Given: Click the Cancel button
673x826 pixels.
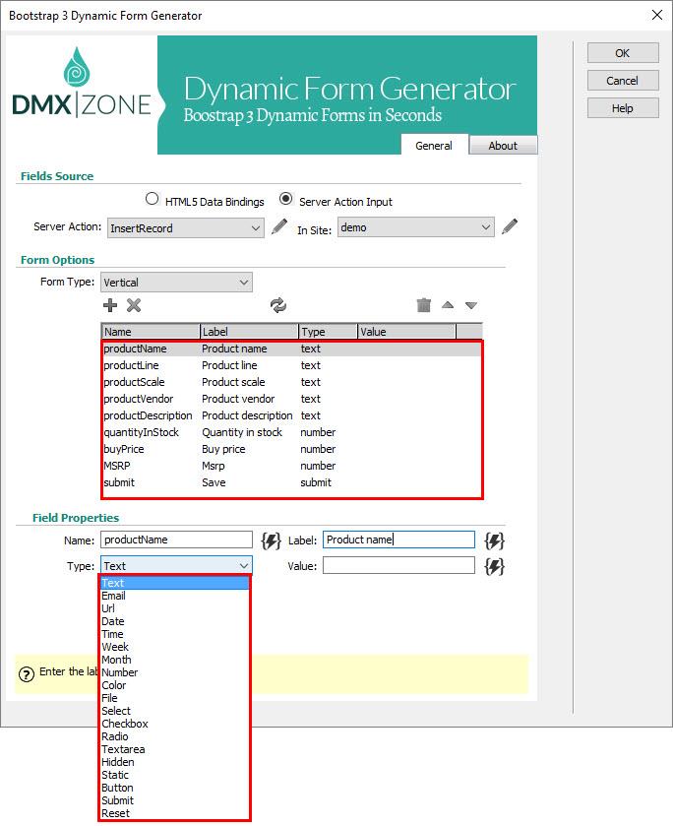Looking at the screenshot, I should (x=623, y=81).
